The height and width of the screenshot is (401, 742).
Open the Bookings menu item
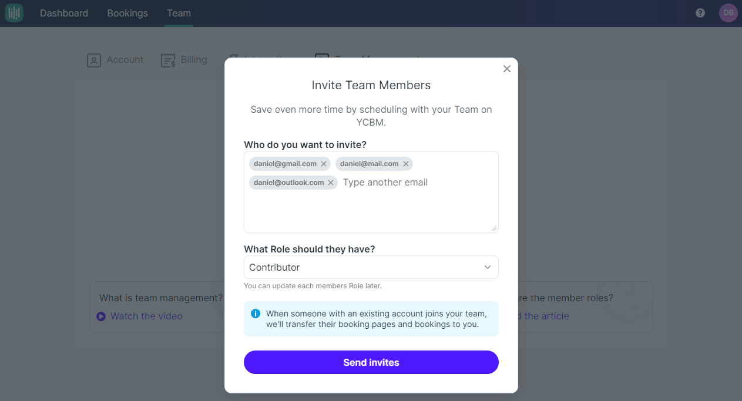coord(127,13)
